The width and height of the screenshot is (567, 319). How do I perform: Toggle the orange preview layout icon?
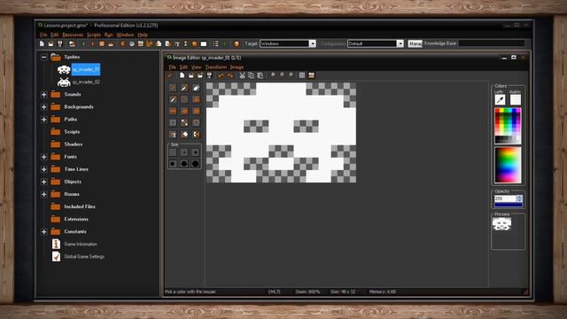tap(311, 75)
